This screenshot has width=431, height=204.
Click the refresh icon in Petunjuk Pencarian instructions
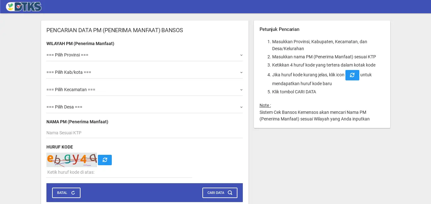tap(352, 75)
